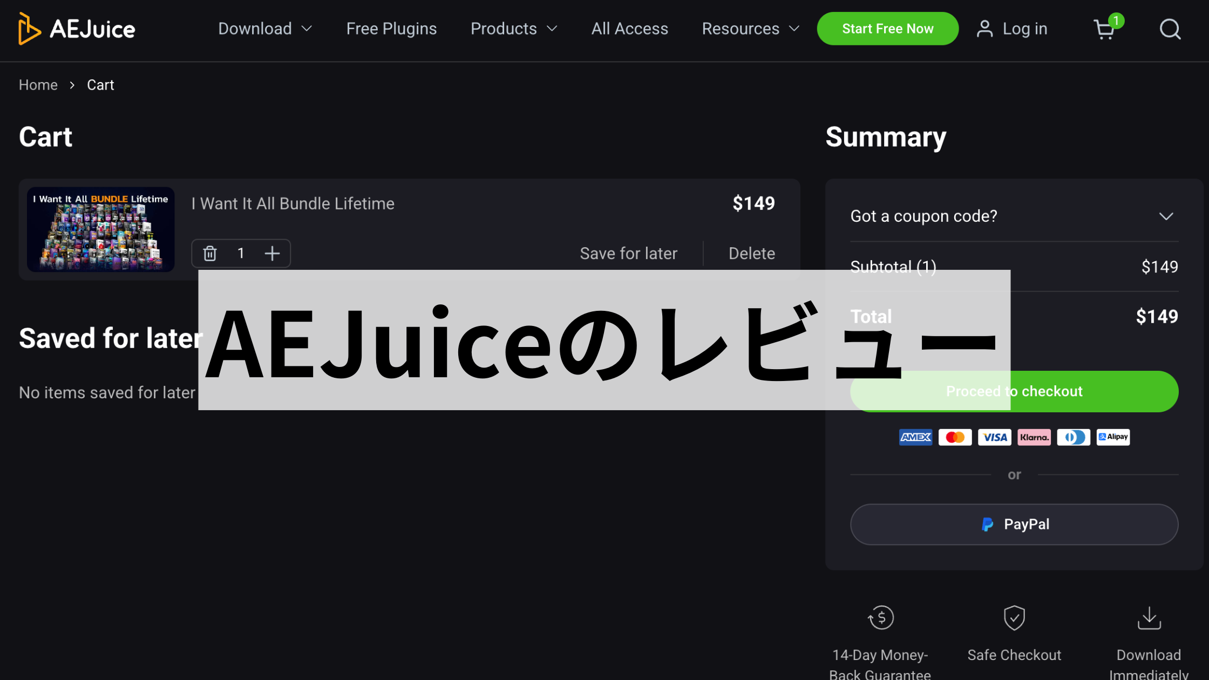Click the trash icon in quantity stepper
The height and width of the screenshot is (680, 1209).
(x=210, y=253)
